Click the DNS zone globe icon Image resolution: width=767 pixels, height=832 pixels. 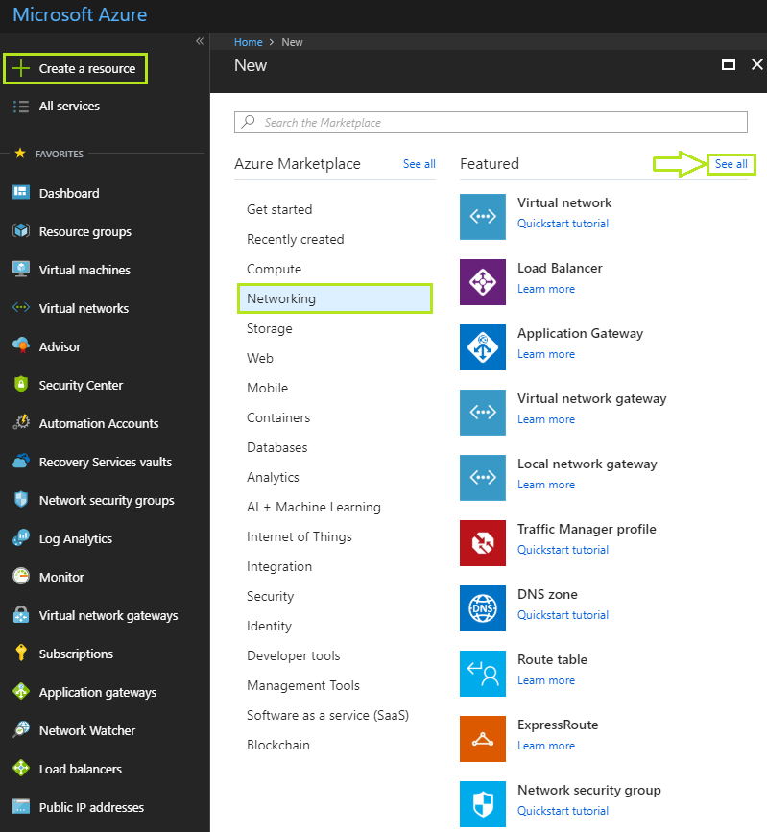coord(483,608)
